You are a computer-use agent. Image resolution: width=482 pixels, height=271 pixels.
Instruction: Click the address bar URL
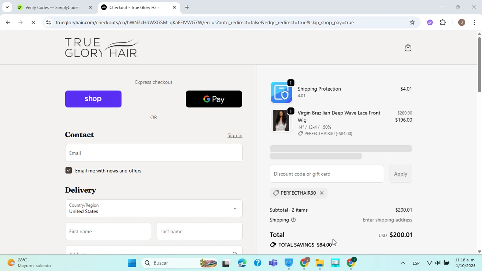205,23
